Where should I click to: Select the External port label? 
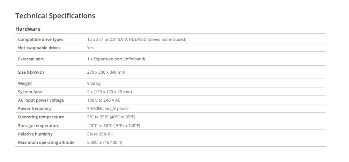click(x=31, y=59)
